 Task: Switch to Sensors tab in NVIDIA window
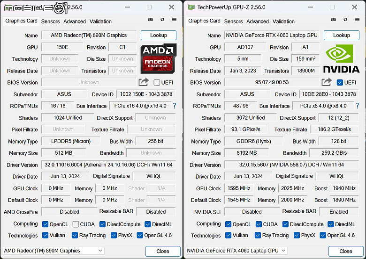pyautogui.click(x=233, y=22)
